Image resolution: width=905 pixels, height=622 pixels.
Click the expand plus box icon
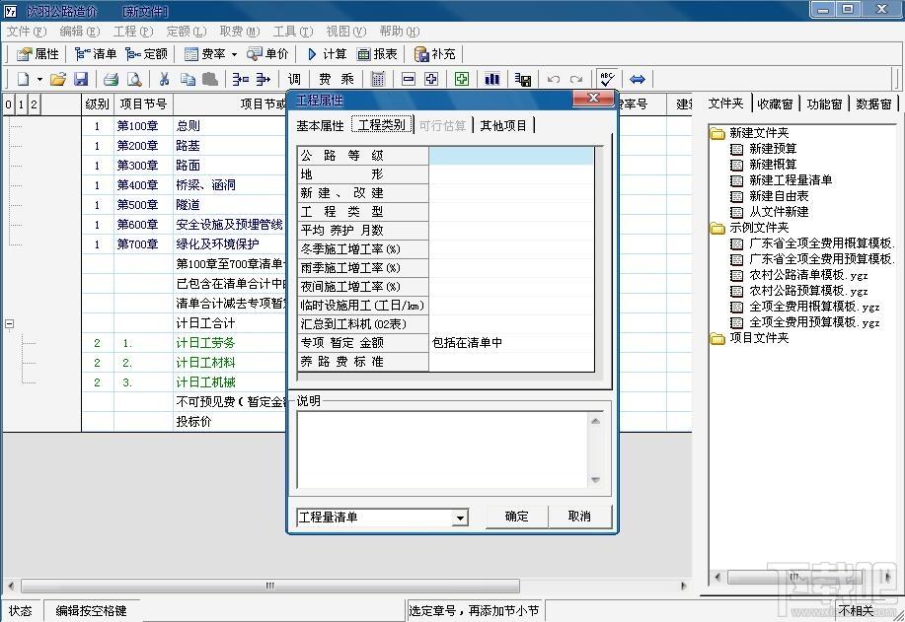(431, 79)
